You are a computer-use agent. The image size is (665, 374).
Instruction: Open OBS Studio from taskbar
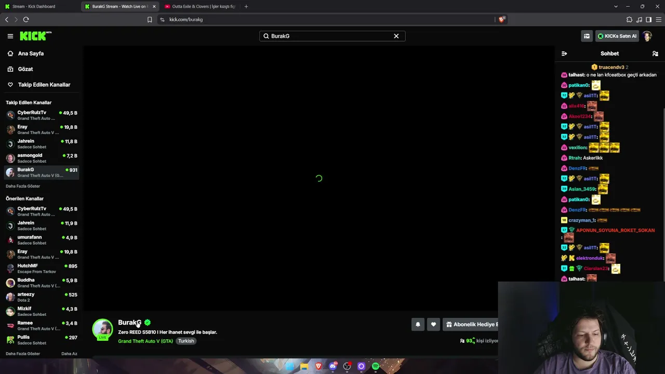click(x=347, y=366)
